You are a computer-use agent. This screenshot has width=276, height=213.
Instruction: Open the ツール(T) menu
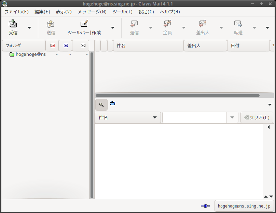click(123, 12)
